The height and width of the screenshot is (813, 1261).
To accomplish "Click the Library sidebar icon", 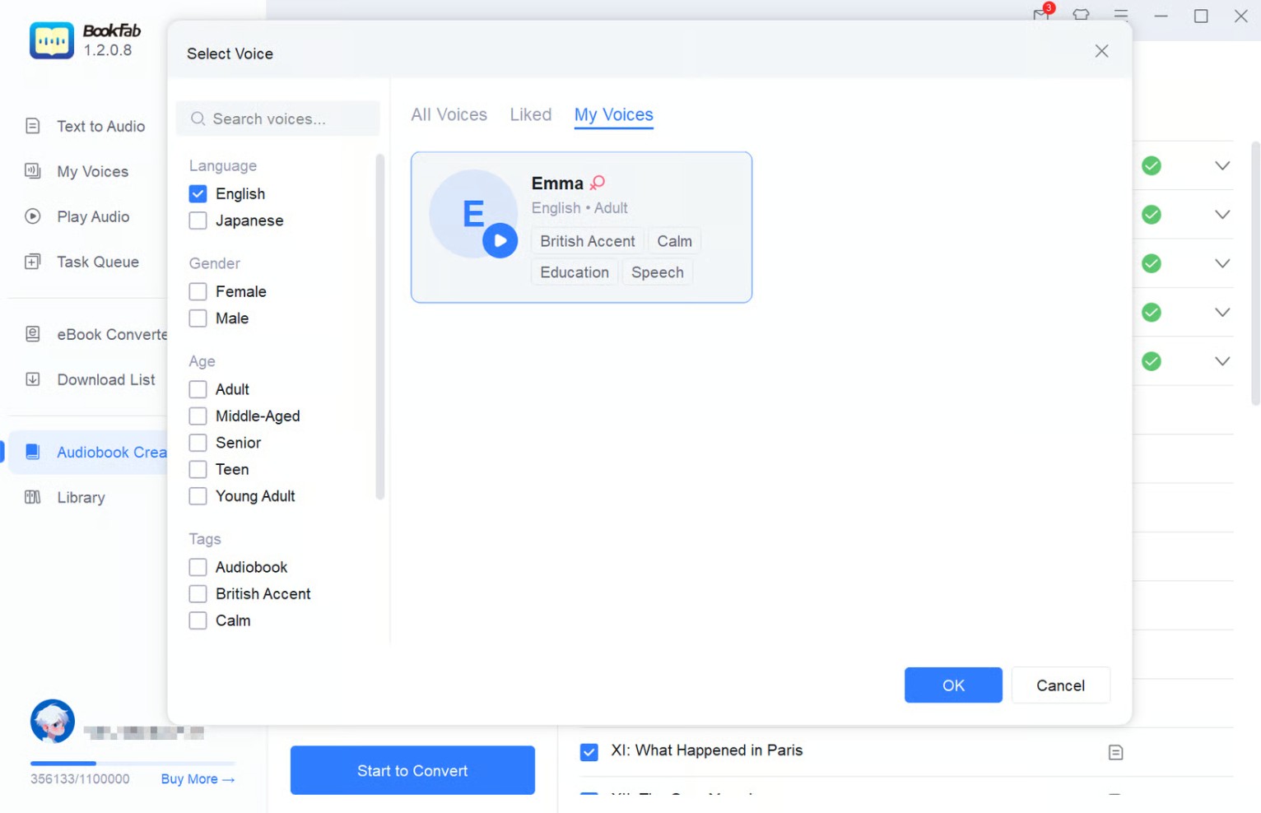I will 33,497.
